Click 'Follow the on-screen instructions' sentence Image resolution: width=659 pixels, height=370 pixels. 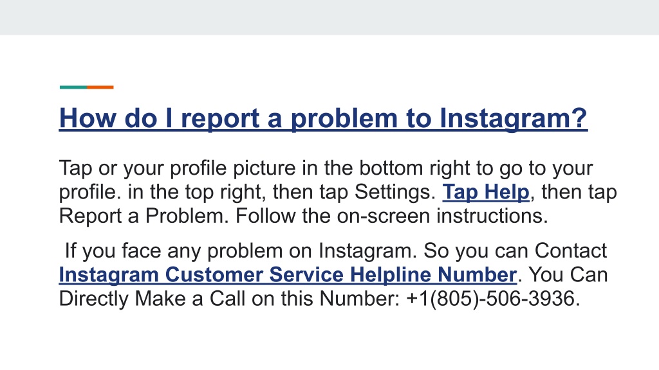pos(391,216)
